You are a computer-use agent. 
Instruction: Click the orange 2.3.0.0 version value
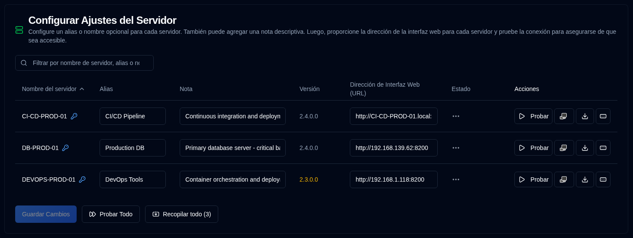[x=309, y=179]
